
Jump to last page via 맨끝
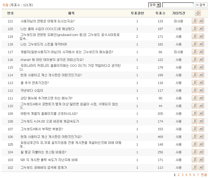point(204,175)
